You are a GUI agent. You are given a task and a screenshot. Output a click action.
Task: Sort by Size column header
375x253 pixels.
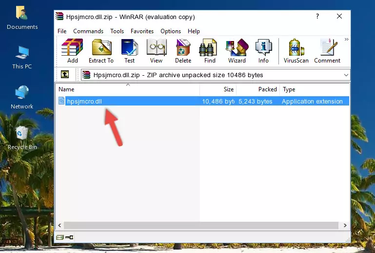point(218,89)
